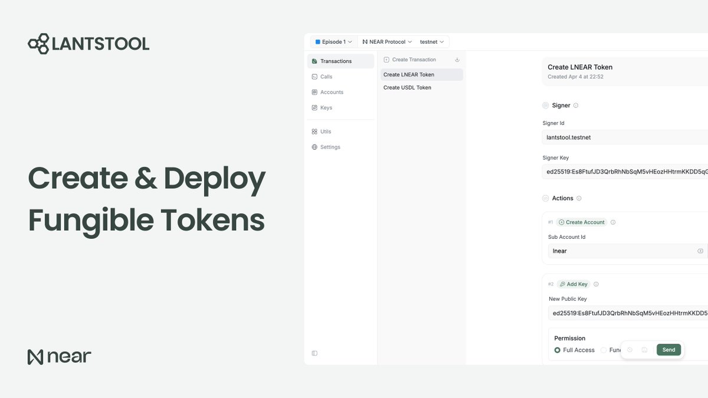Open the testnet network dropdown
The height and width of the screenshot is (398, 708).
(431, 41)
